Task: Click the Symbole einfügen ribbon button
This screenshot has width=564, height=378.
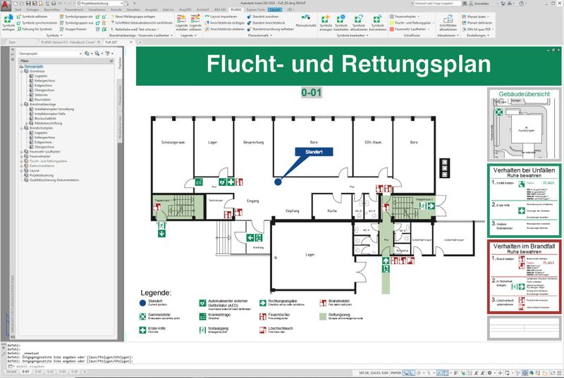Action: pos(8,23)
